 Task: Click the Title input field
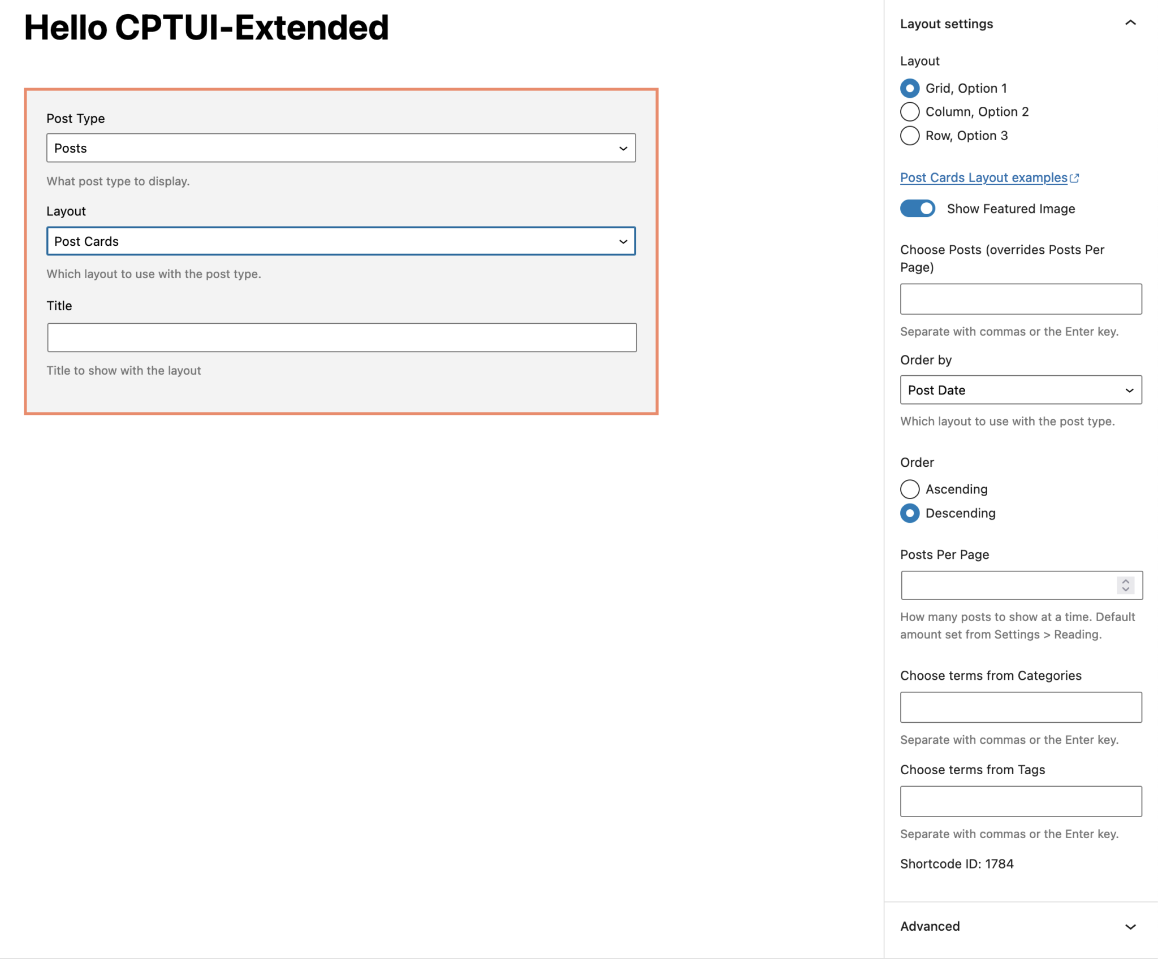(x=342, y=337)
